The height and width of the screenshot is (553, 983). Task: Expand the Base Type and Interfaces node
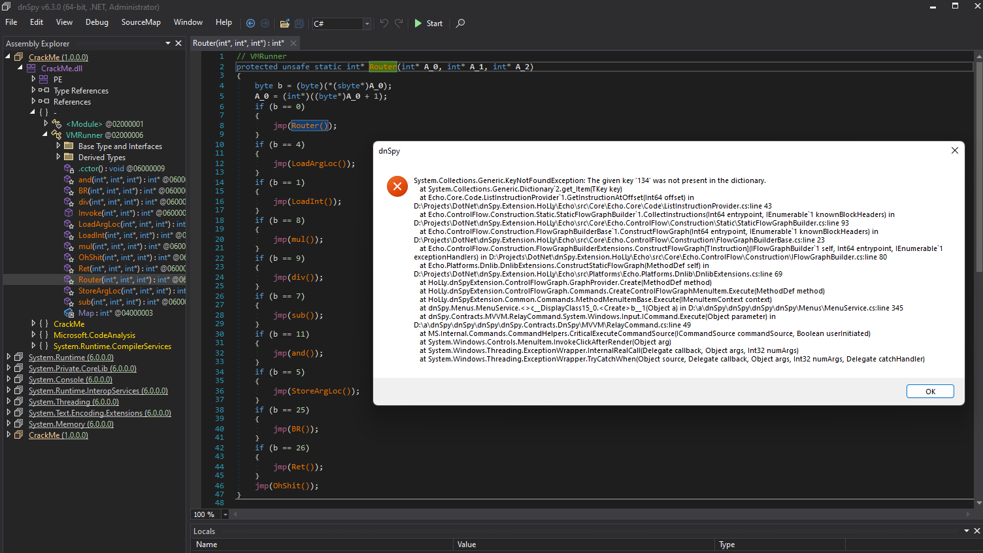pyautogui.click(x=59, y=146)
